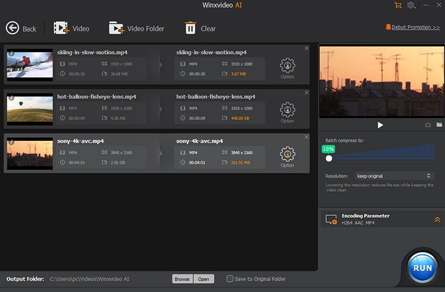Remove hot-balloon-fisheye-lens.mp4 from the list
The height and width of the screenshot is (292, 445).
[306, 93]
